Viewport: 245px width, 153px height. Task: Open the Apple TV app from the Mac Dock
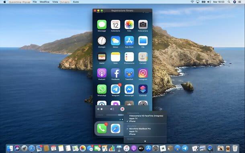point(141,148)
